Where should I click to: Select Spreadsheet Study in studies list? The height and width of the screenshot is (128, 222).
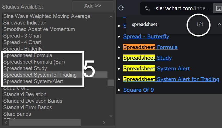click(x=25, y=68)
